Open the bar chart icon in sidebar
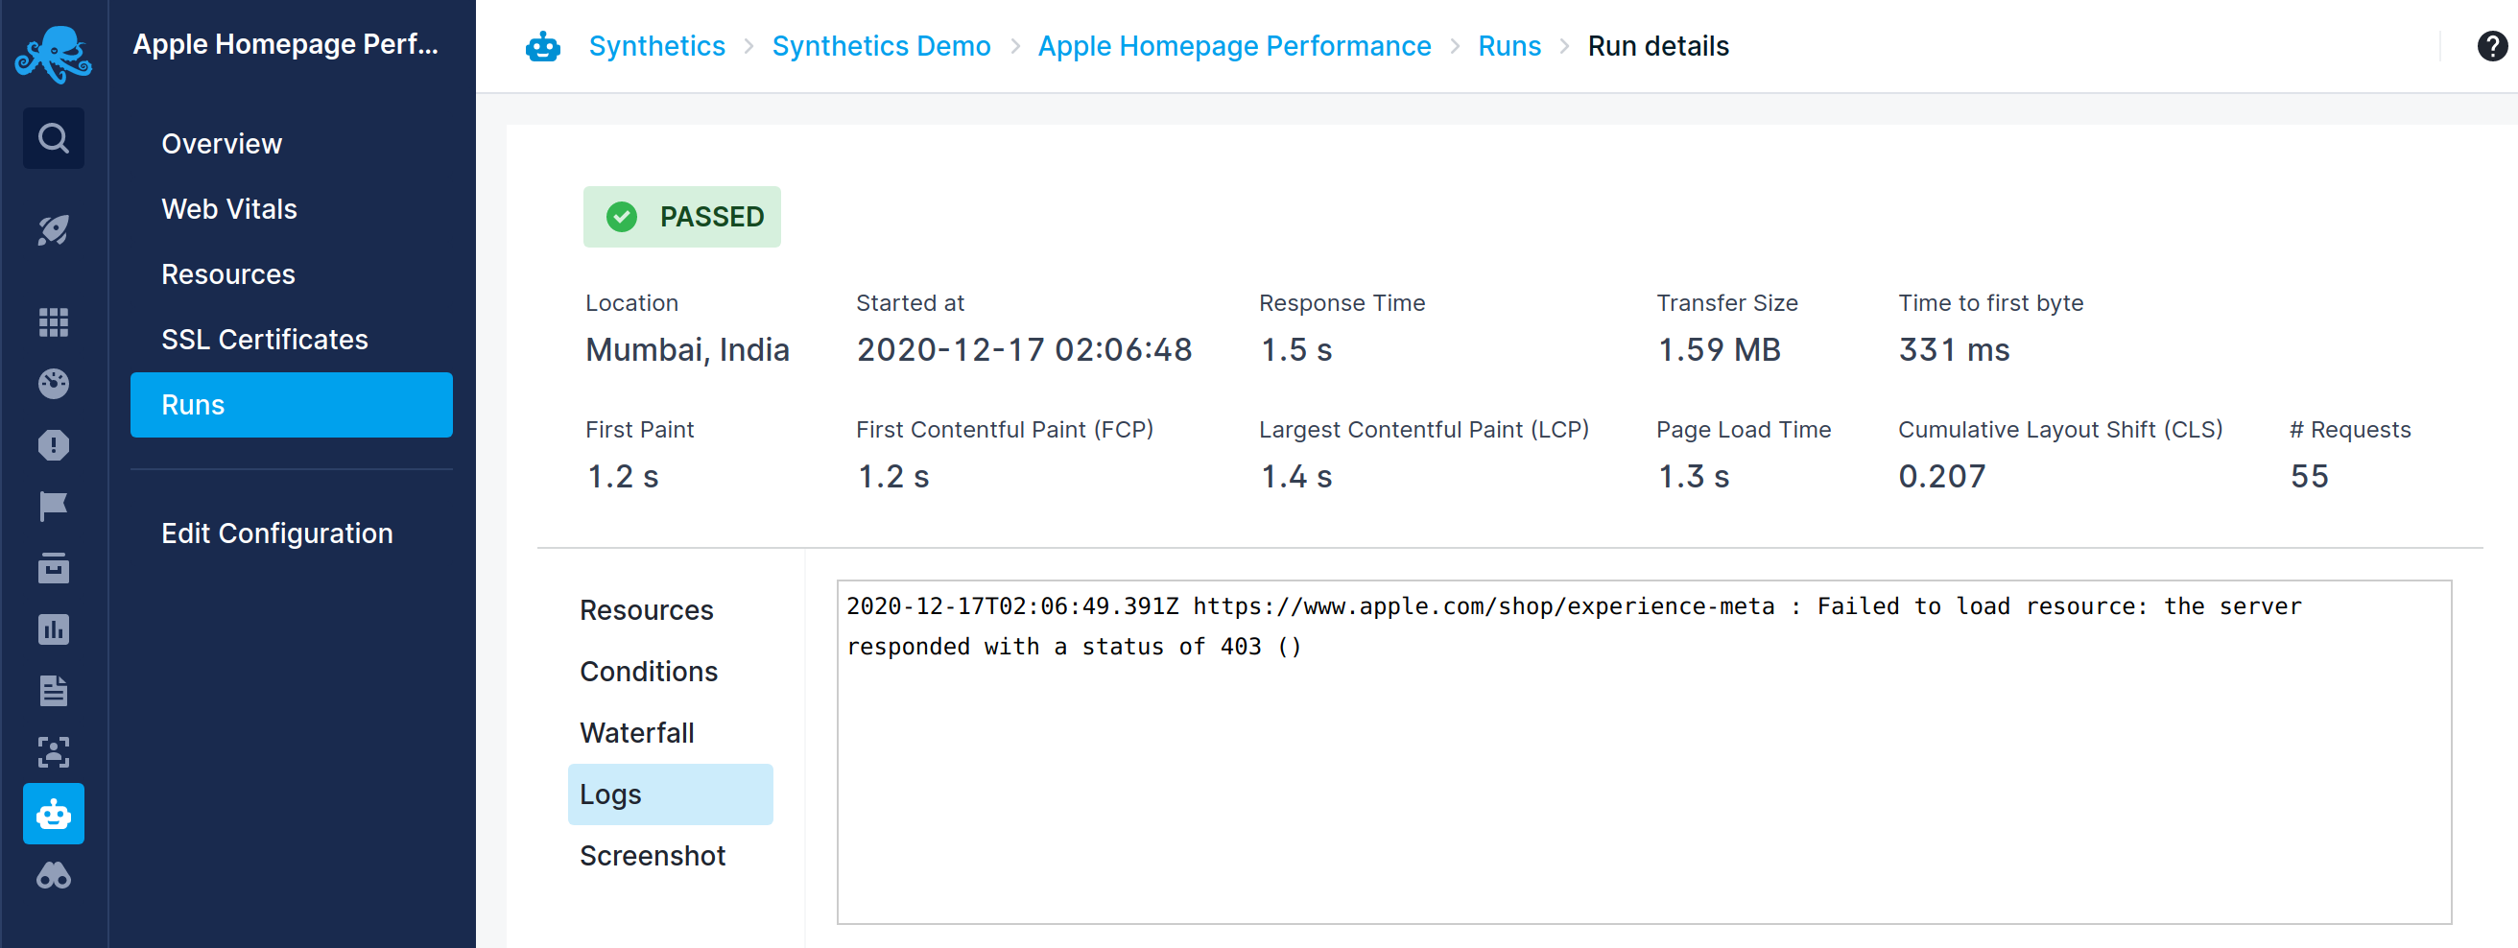Viewport: 2518px width, 948px height. (x=54, y=629)
